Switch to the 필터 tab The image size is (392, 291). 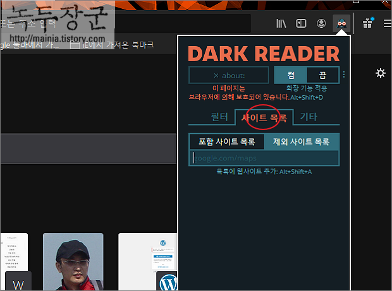(219, 117)
